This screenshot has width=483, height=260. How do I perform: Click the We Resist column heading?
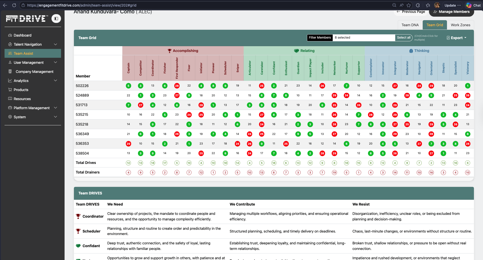point(361,204)
